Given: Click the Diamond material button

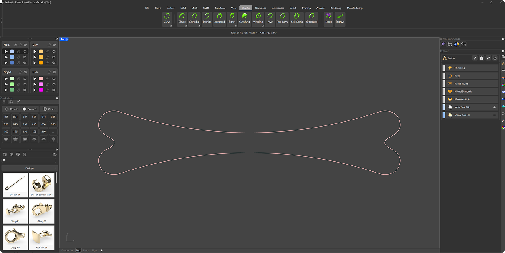Looking at the screenshot, I should point(30,109).
